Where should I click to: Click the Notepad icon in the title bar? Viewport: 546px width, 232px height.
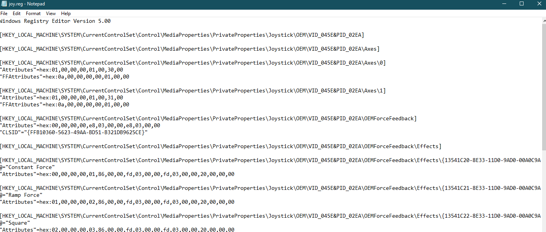[3, 4]
